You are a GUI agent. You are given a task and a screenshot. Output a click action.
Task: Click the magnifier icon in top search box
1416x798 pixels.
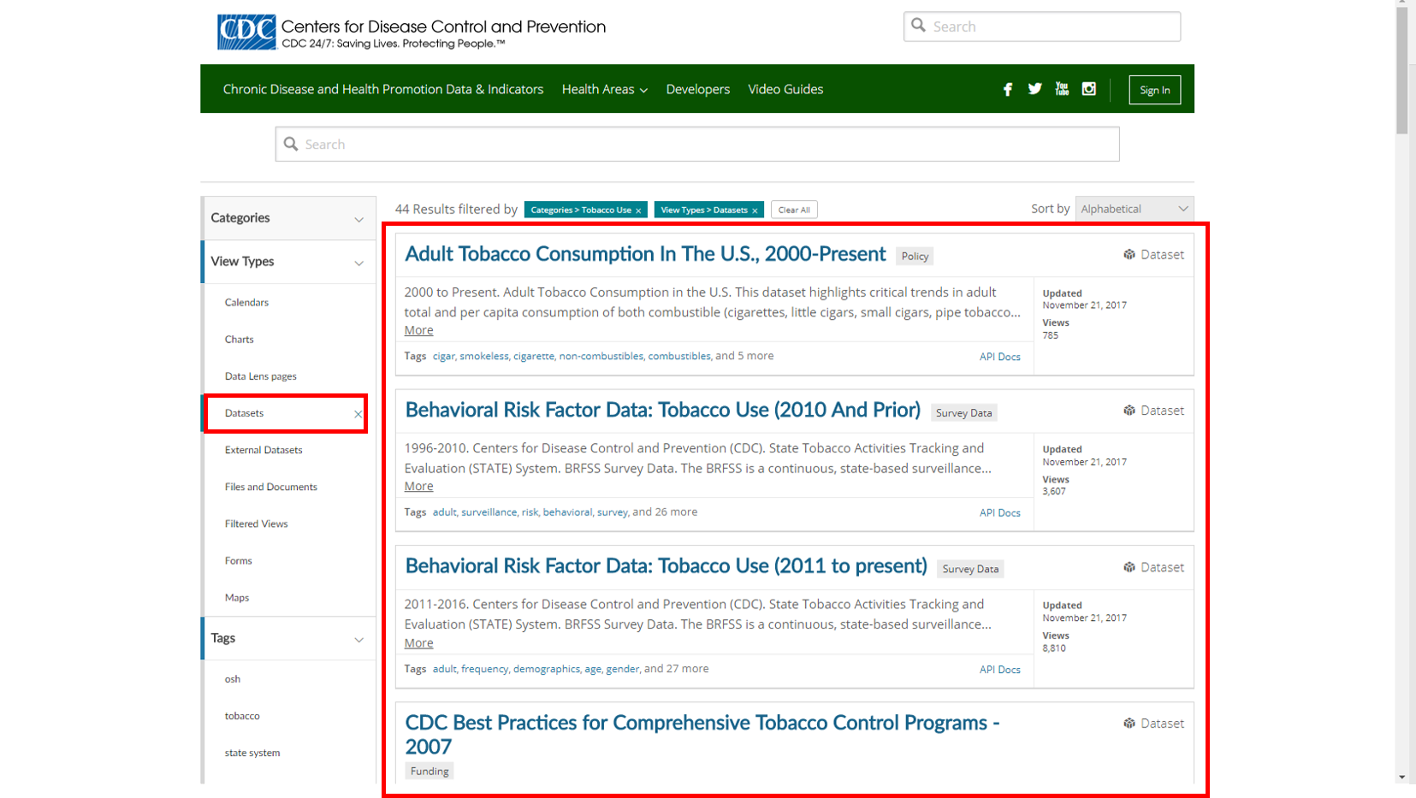[918, 26]
